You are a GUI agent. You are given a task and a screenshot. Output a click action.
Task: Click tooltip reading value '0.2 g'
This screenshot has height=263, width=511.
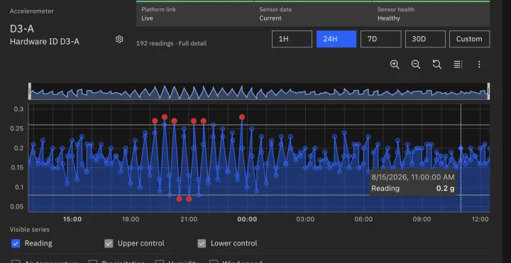point(446,188)
